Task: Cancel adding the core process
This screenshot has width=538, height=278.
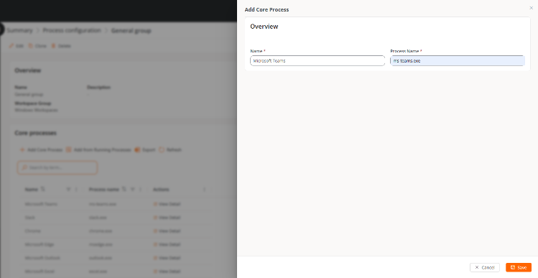Action: pos(484,267)
